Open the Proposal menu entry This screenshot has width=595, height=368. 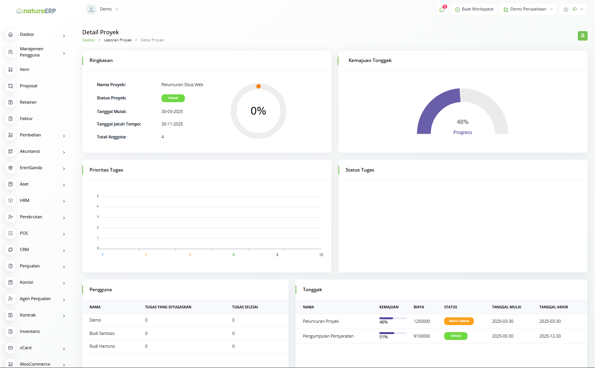pyautogui.click(x=28, y=86)
